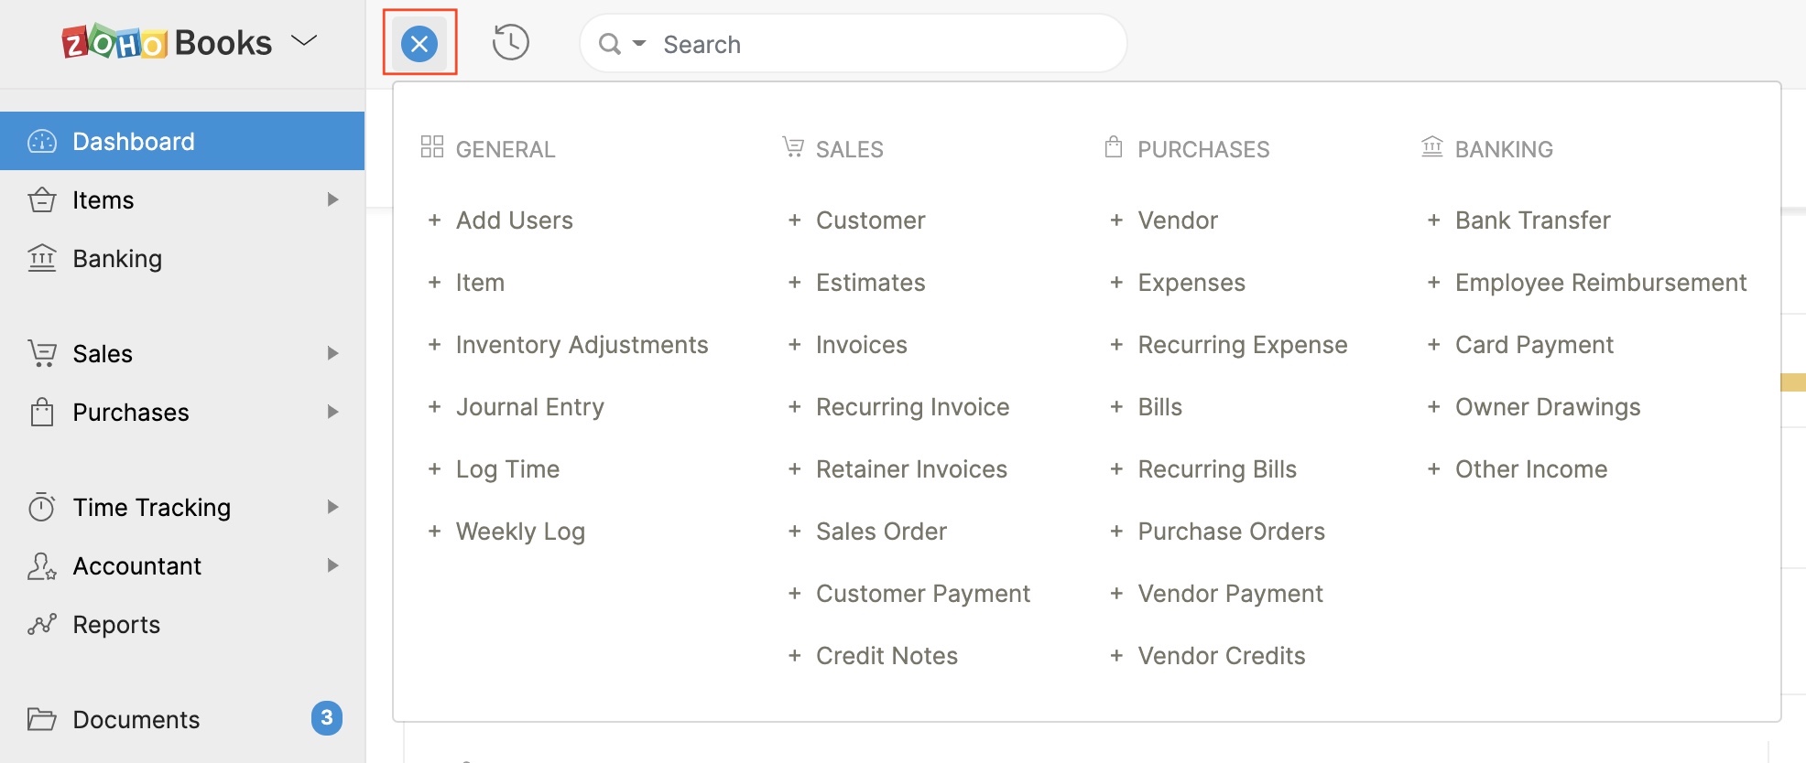
Task: Open the recent activity history icon
Action: (510, 43)
